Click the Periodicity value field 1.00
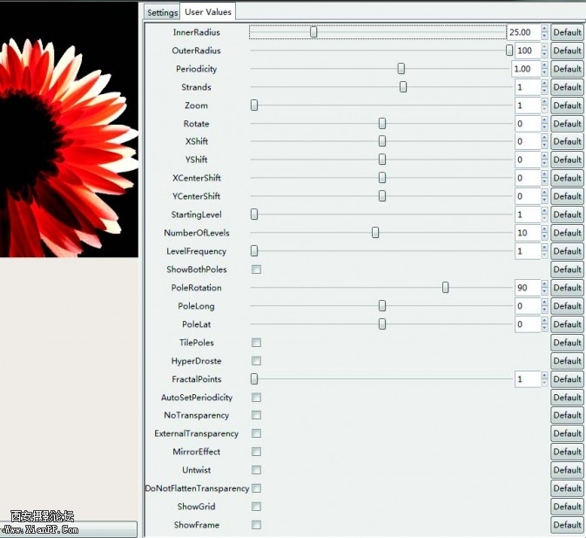Viewport: 586px width, 538px height. (525, 69)
